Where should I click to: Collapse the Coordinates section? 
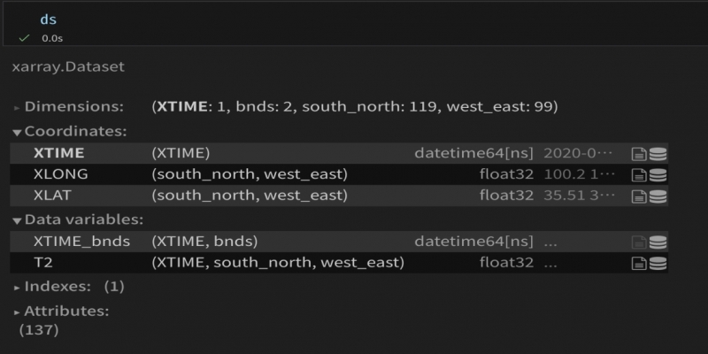[69, 131]
